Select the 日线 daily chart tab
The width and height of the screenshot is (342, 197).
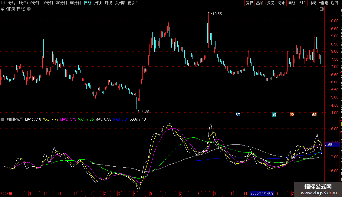coord(88,3)
